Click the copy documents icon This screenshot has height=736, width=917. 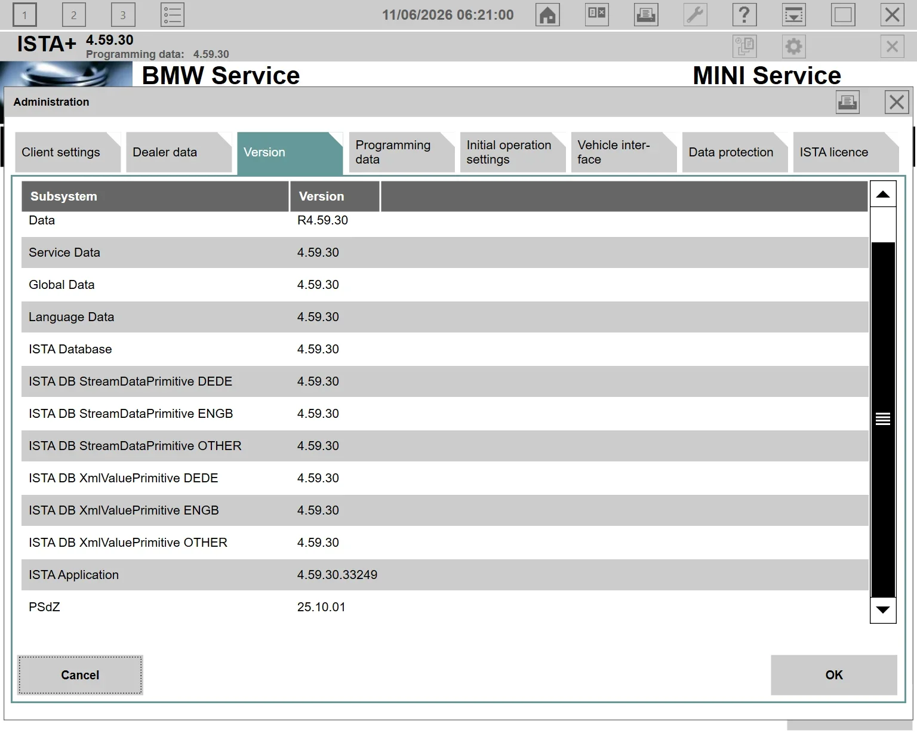pyautogui.click(x=744, y=46)
